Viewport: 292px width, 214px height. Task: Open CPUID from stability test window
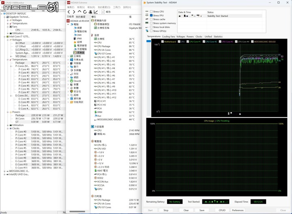point(222,210)
